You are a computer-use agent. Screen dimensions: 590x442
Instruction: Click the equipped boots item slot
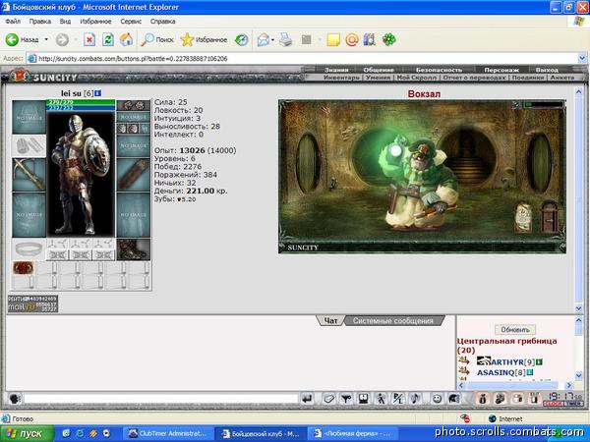point(133,249)
